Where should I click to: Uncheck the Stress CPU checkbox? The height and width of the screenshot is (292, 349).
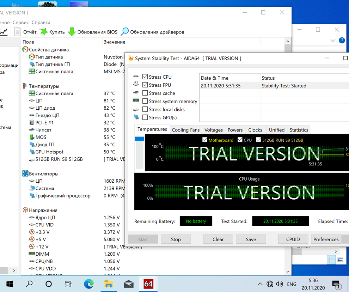click(x=145, y=77)
